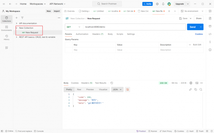214x133 pixels.
Task: Open the tabs overflow chevron
Action: 175,11
